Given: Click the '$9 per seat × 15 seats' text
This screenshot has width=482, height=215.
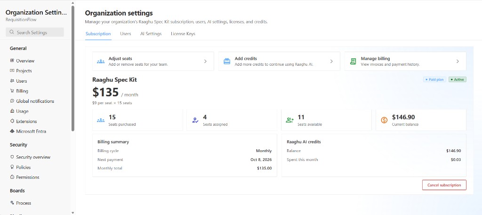Looking at the screenshot, I should [112, 103].
